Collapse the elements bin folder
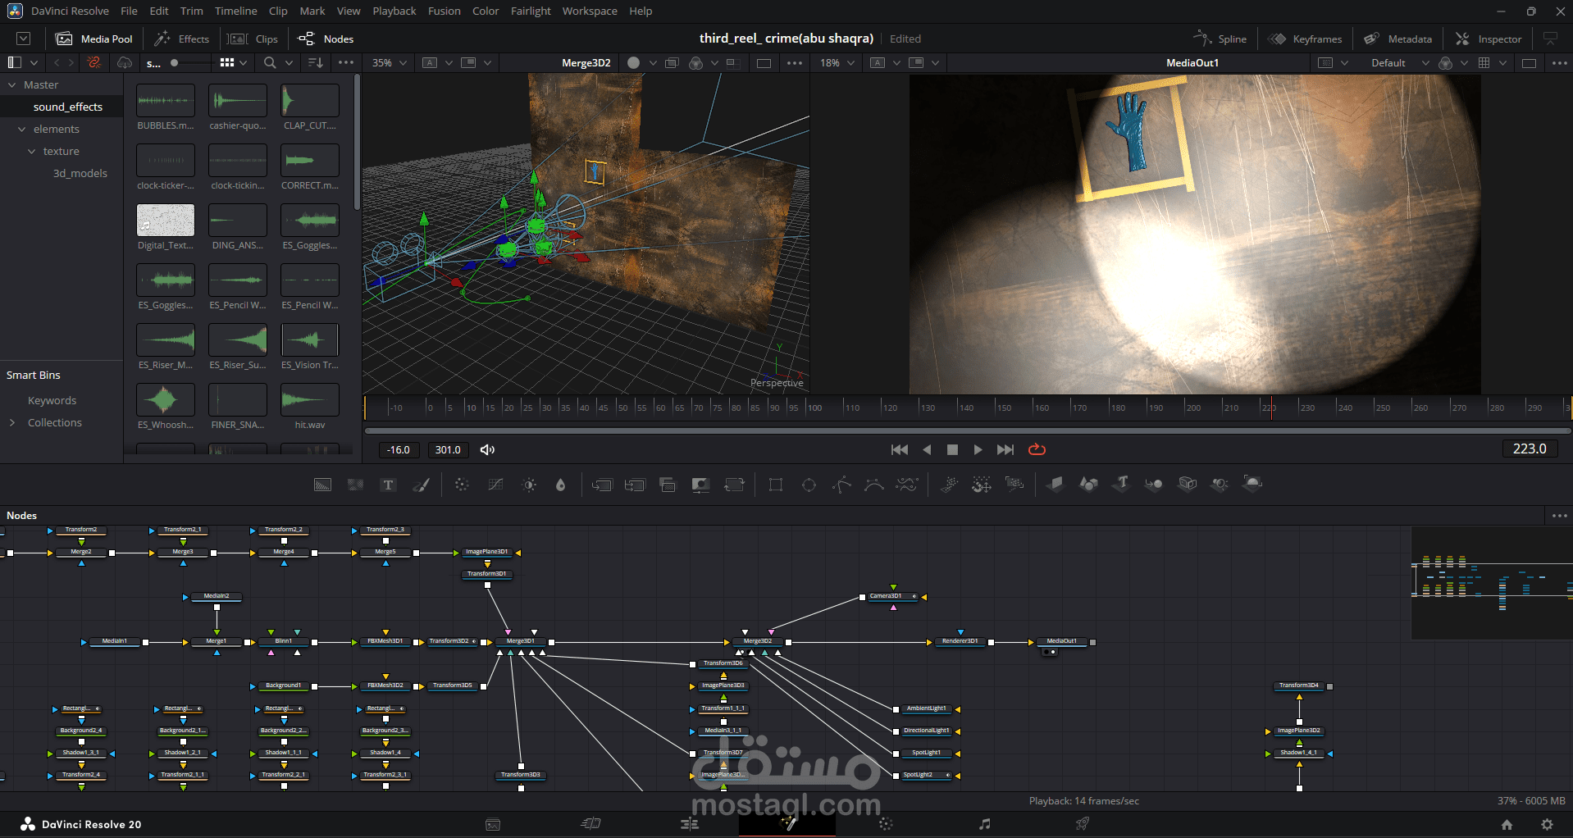Viewport: 1573px width, 838px height. pos(22,130)
